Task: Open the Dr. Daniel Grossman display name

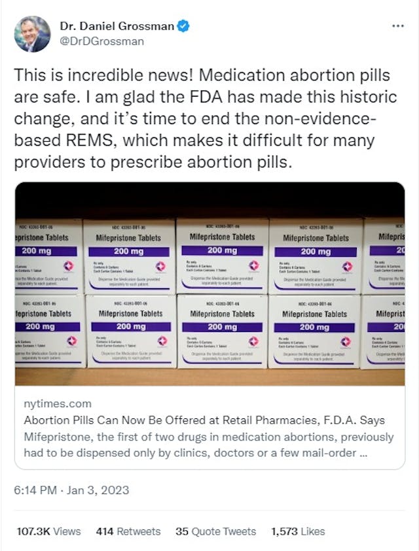Action: coord(118,27)
